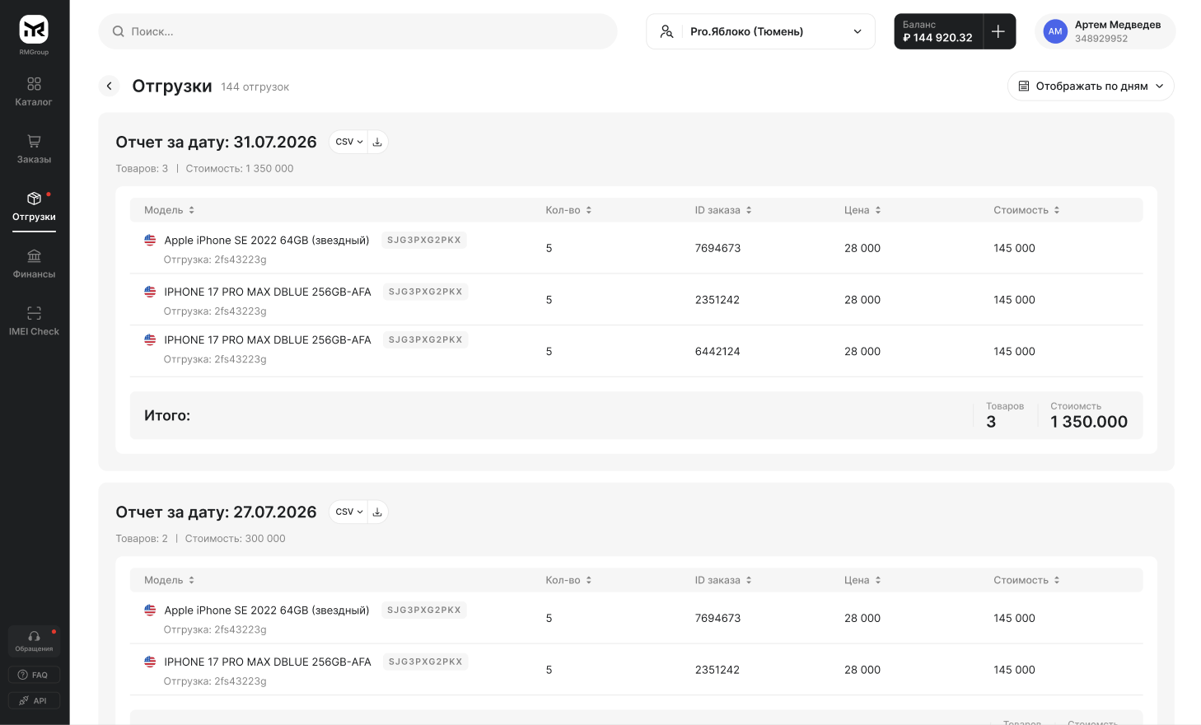
Task: Focus the Поиск search field
Action: (x=357, y=31)
